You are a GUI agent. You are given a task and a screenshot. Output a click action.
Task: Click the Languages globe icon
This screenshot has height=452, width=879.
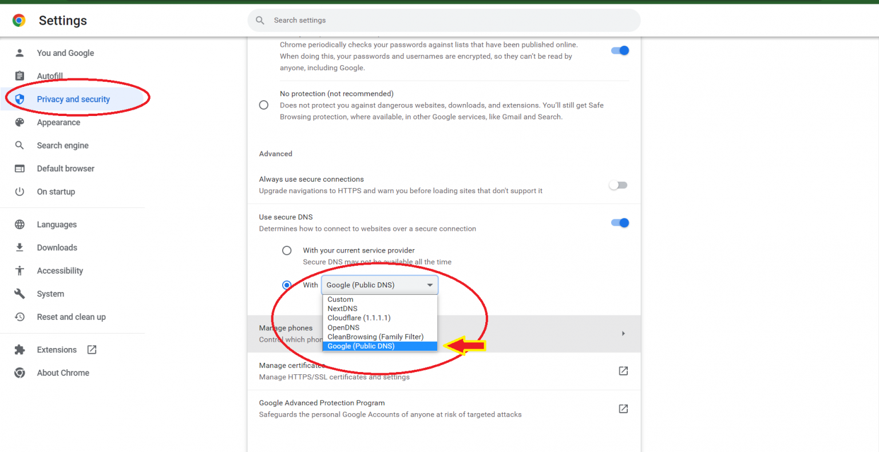pos(19,225)
